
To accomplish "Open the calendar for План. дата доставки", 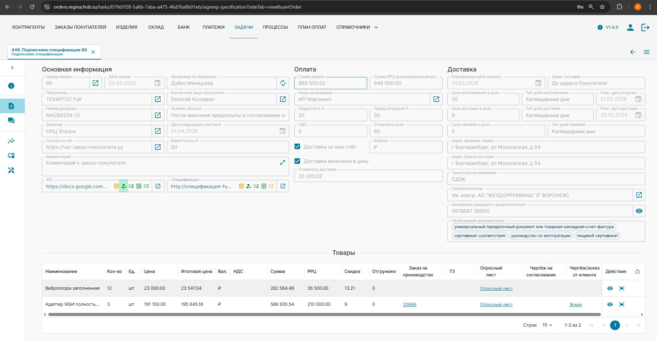I will coord(639,115).
